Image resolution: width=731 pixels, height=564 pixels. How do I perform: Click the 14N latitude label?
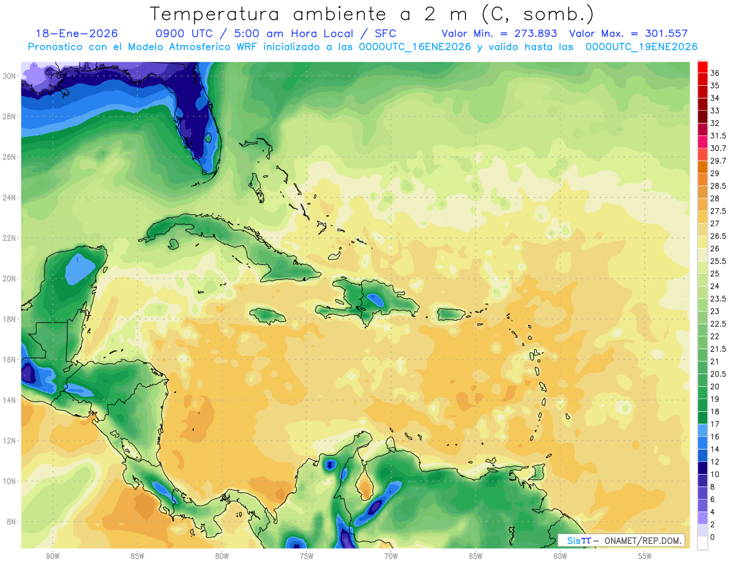pos(9,400)
